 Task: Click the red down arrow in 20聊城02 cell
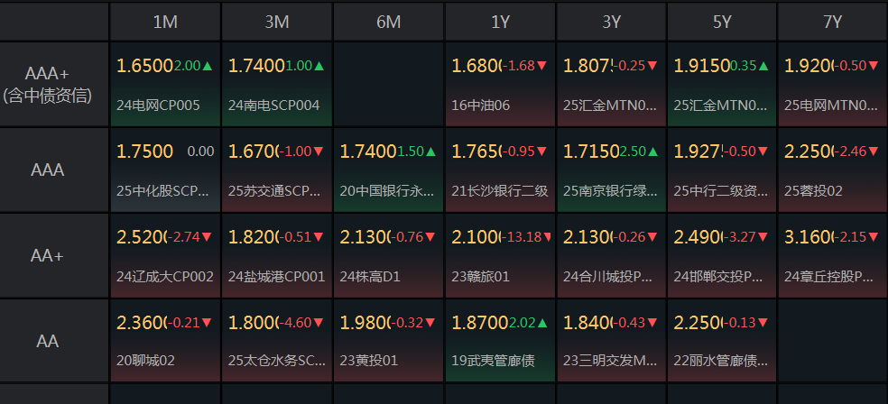click(x=208, y=323)
